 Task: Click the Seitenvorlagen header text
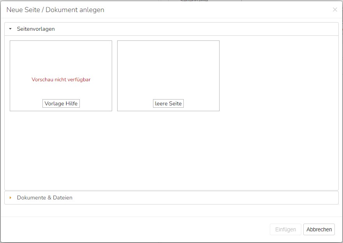tap(36, 29)
